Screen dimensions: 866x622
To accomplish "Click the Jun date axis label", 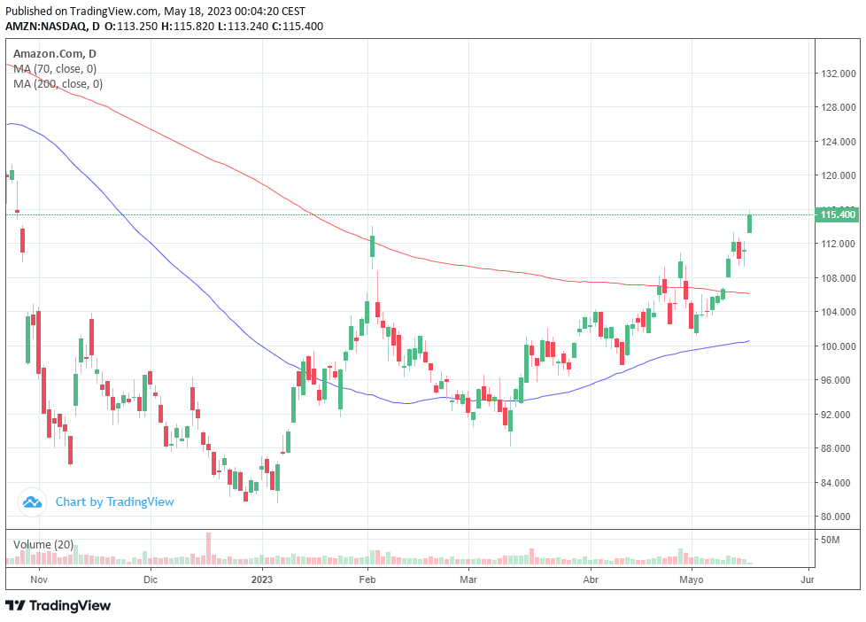I will [808, 579].
